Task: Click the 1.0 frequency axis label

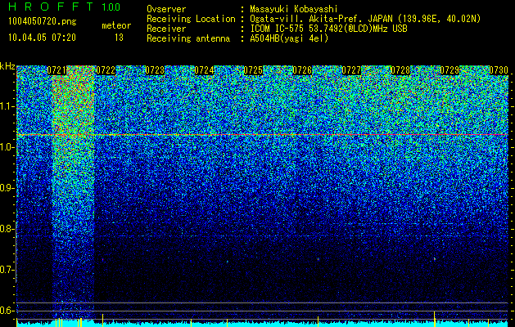Action: [7, 147]
